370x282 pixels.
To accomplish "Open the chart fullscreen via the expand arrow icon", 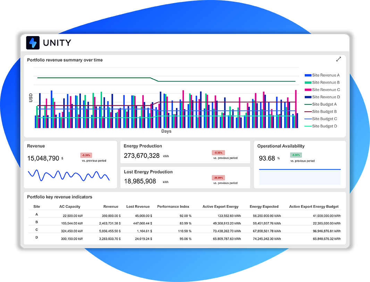I will pos(339,59).
